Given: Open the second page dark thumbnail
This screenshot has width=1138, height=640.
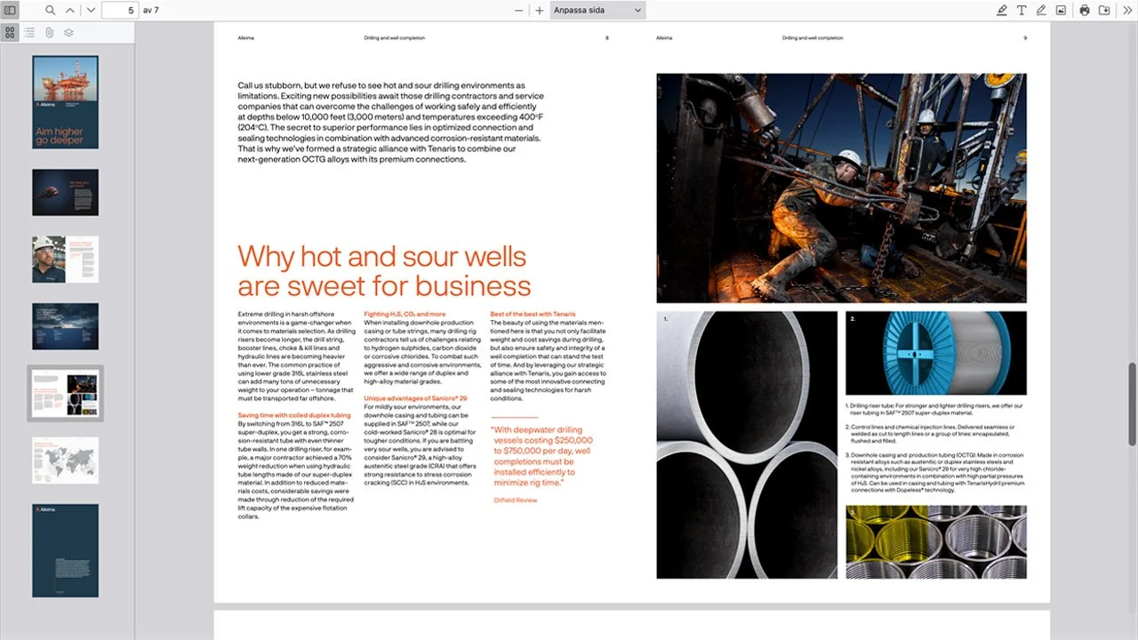Looking at the screenshot, I should click(x=66, y=192).
